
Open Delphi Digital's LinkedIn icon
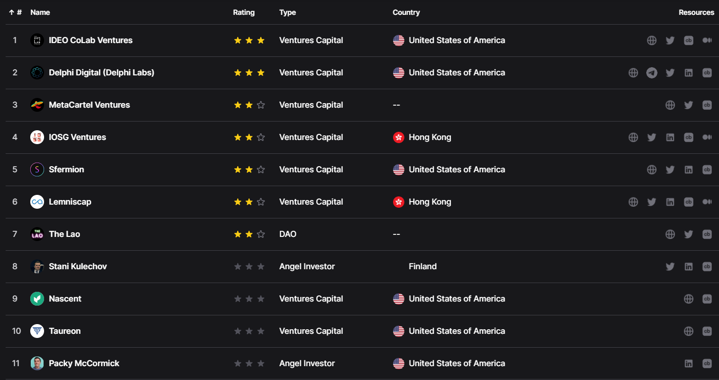[x=689, y=73]
